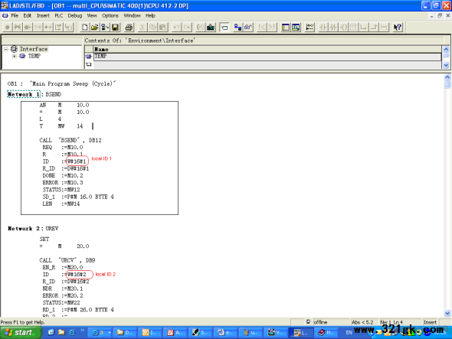
Task: Open a file with the folder icon
Action: [94, 28]
